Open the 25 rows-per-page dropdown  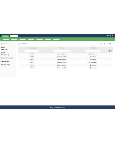coord(103,43)
